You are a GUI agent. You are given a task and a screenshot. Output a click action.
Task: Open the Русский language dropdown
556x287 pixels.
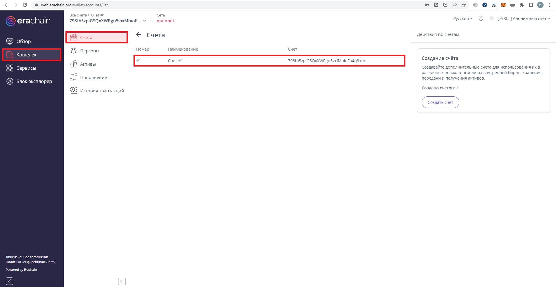tap(462, 19)
